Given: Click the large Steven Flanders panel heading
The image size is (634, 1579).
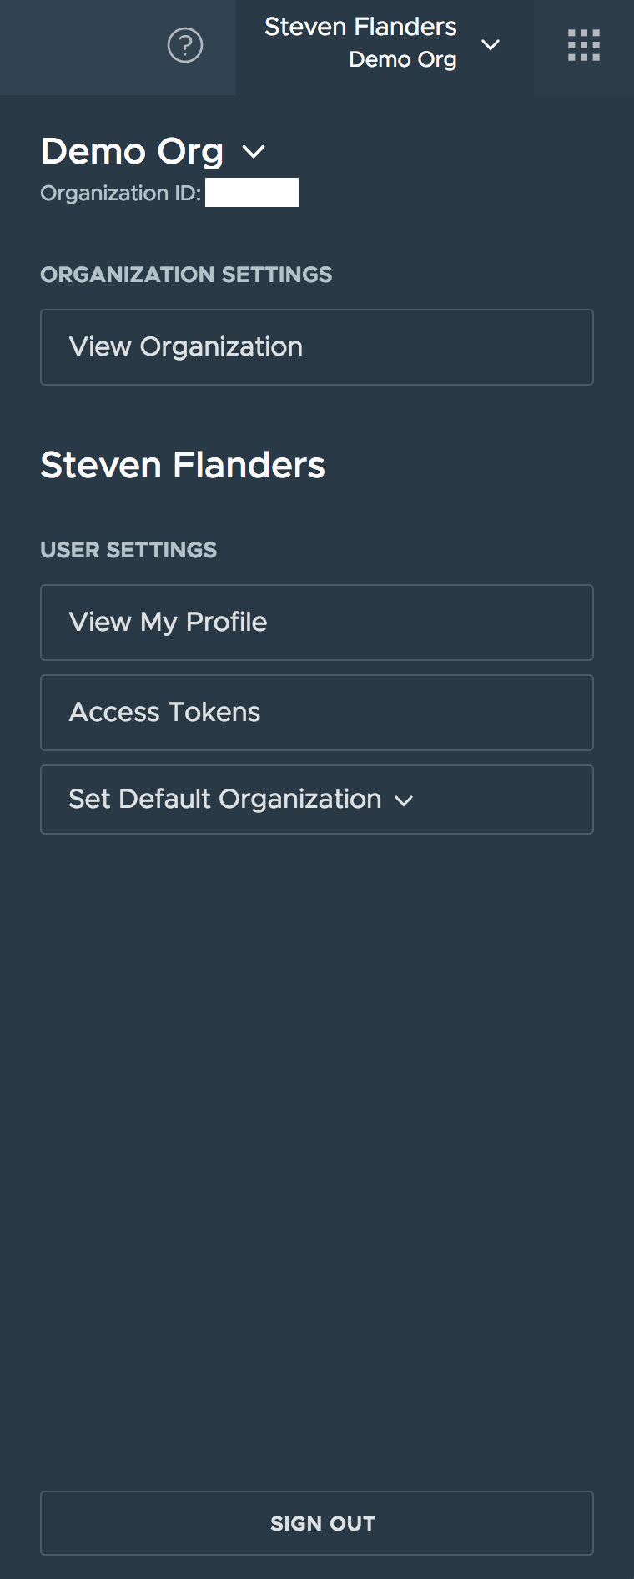Looking at the screenshot, I should pos(183,465).
